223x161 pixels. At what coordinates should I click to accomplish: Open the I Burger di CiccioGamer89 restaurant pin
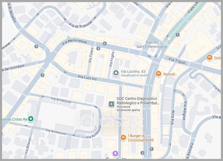[x=123, y=137]
